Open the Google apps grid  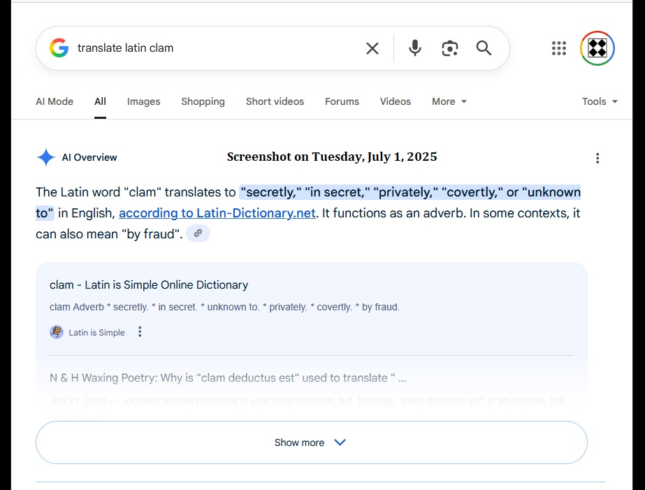pos(558,48)
